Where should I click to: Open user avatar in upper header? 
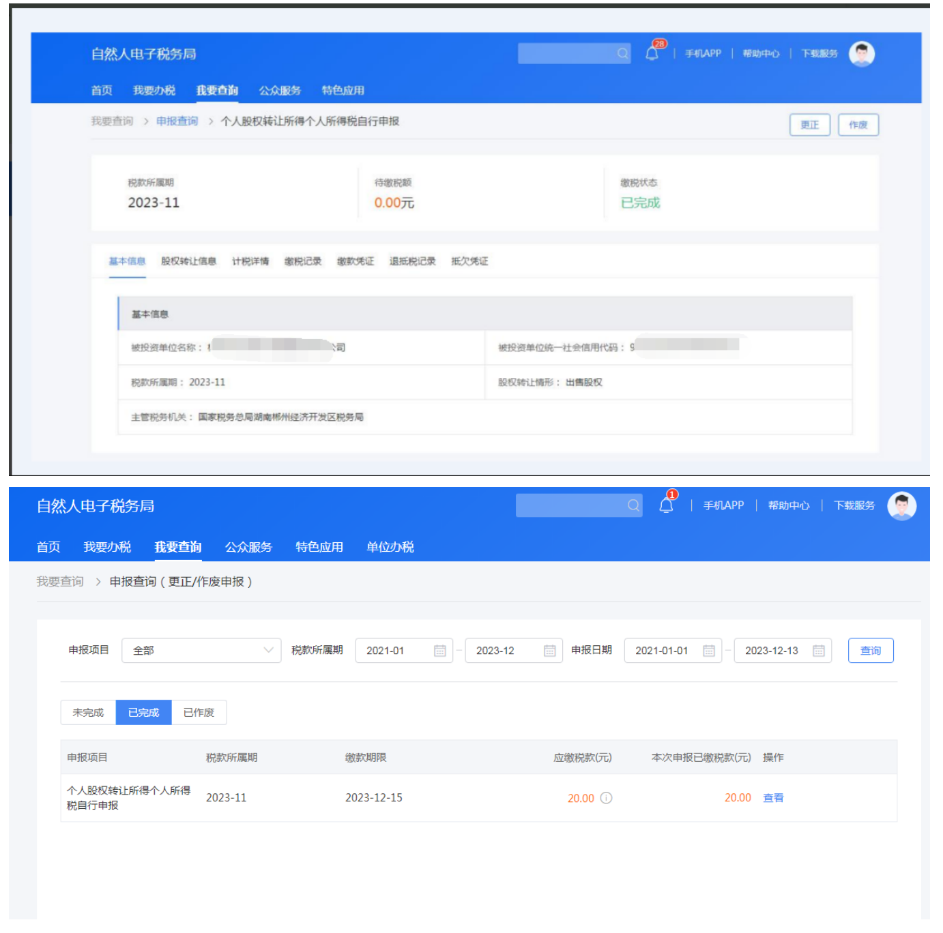point(861,54)
